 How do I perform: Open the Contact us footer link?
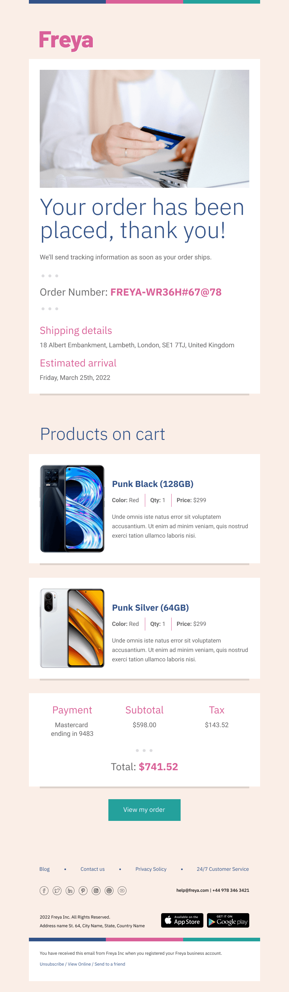[x=92, y=869]
